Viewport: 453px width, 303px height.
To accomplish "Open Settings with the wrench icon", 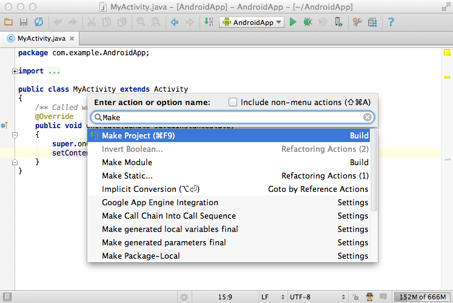I will 357,22.
